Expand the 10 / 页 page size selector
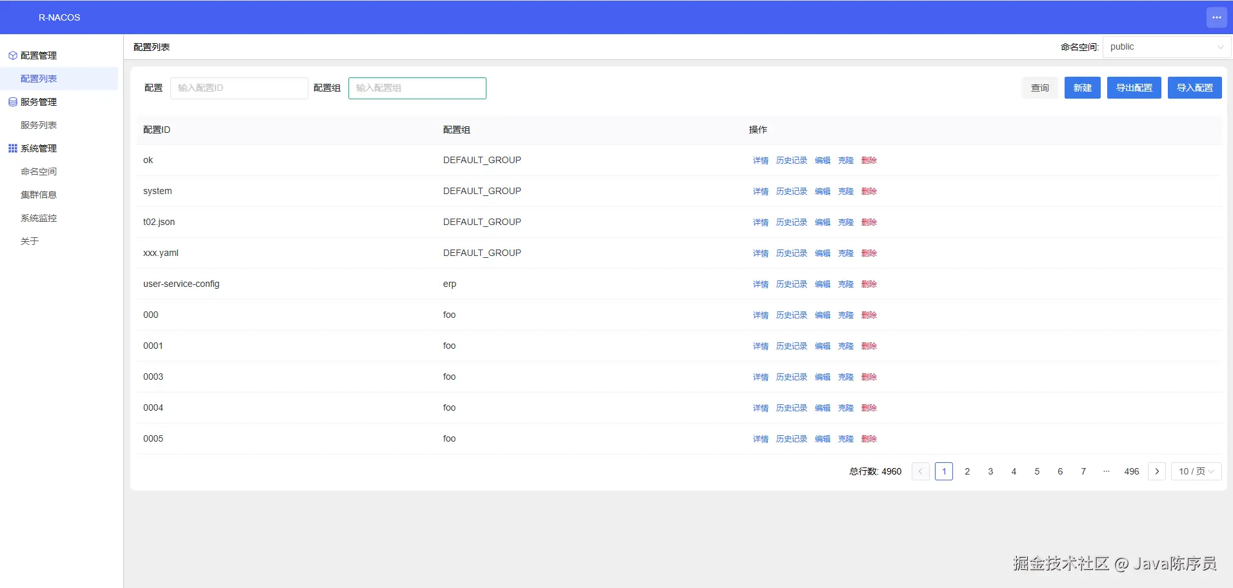Image resolution: width=1233 pixels, height=588 pixels. pos(1196,471)
